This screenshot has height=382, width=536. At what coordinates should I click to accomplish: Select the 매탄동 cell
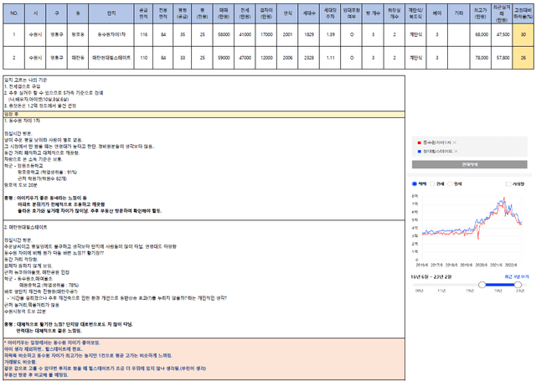[x=78, y=58]
